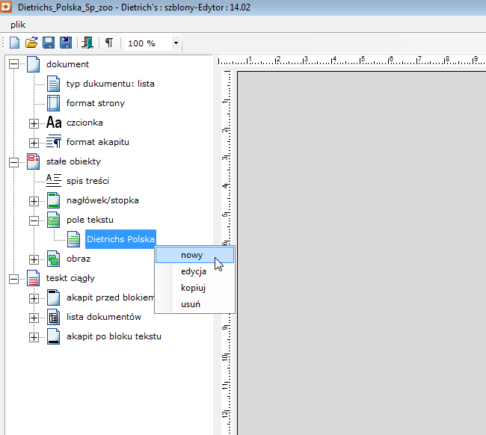Screen dimensions: 486x435
Task: Open the plik menu
Action: (x=18, y=24)
